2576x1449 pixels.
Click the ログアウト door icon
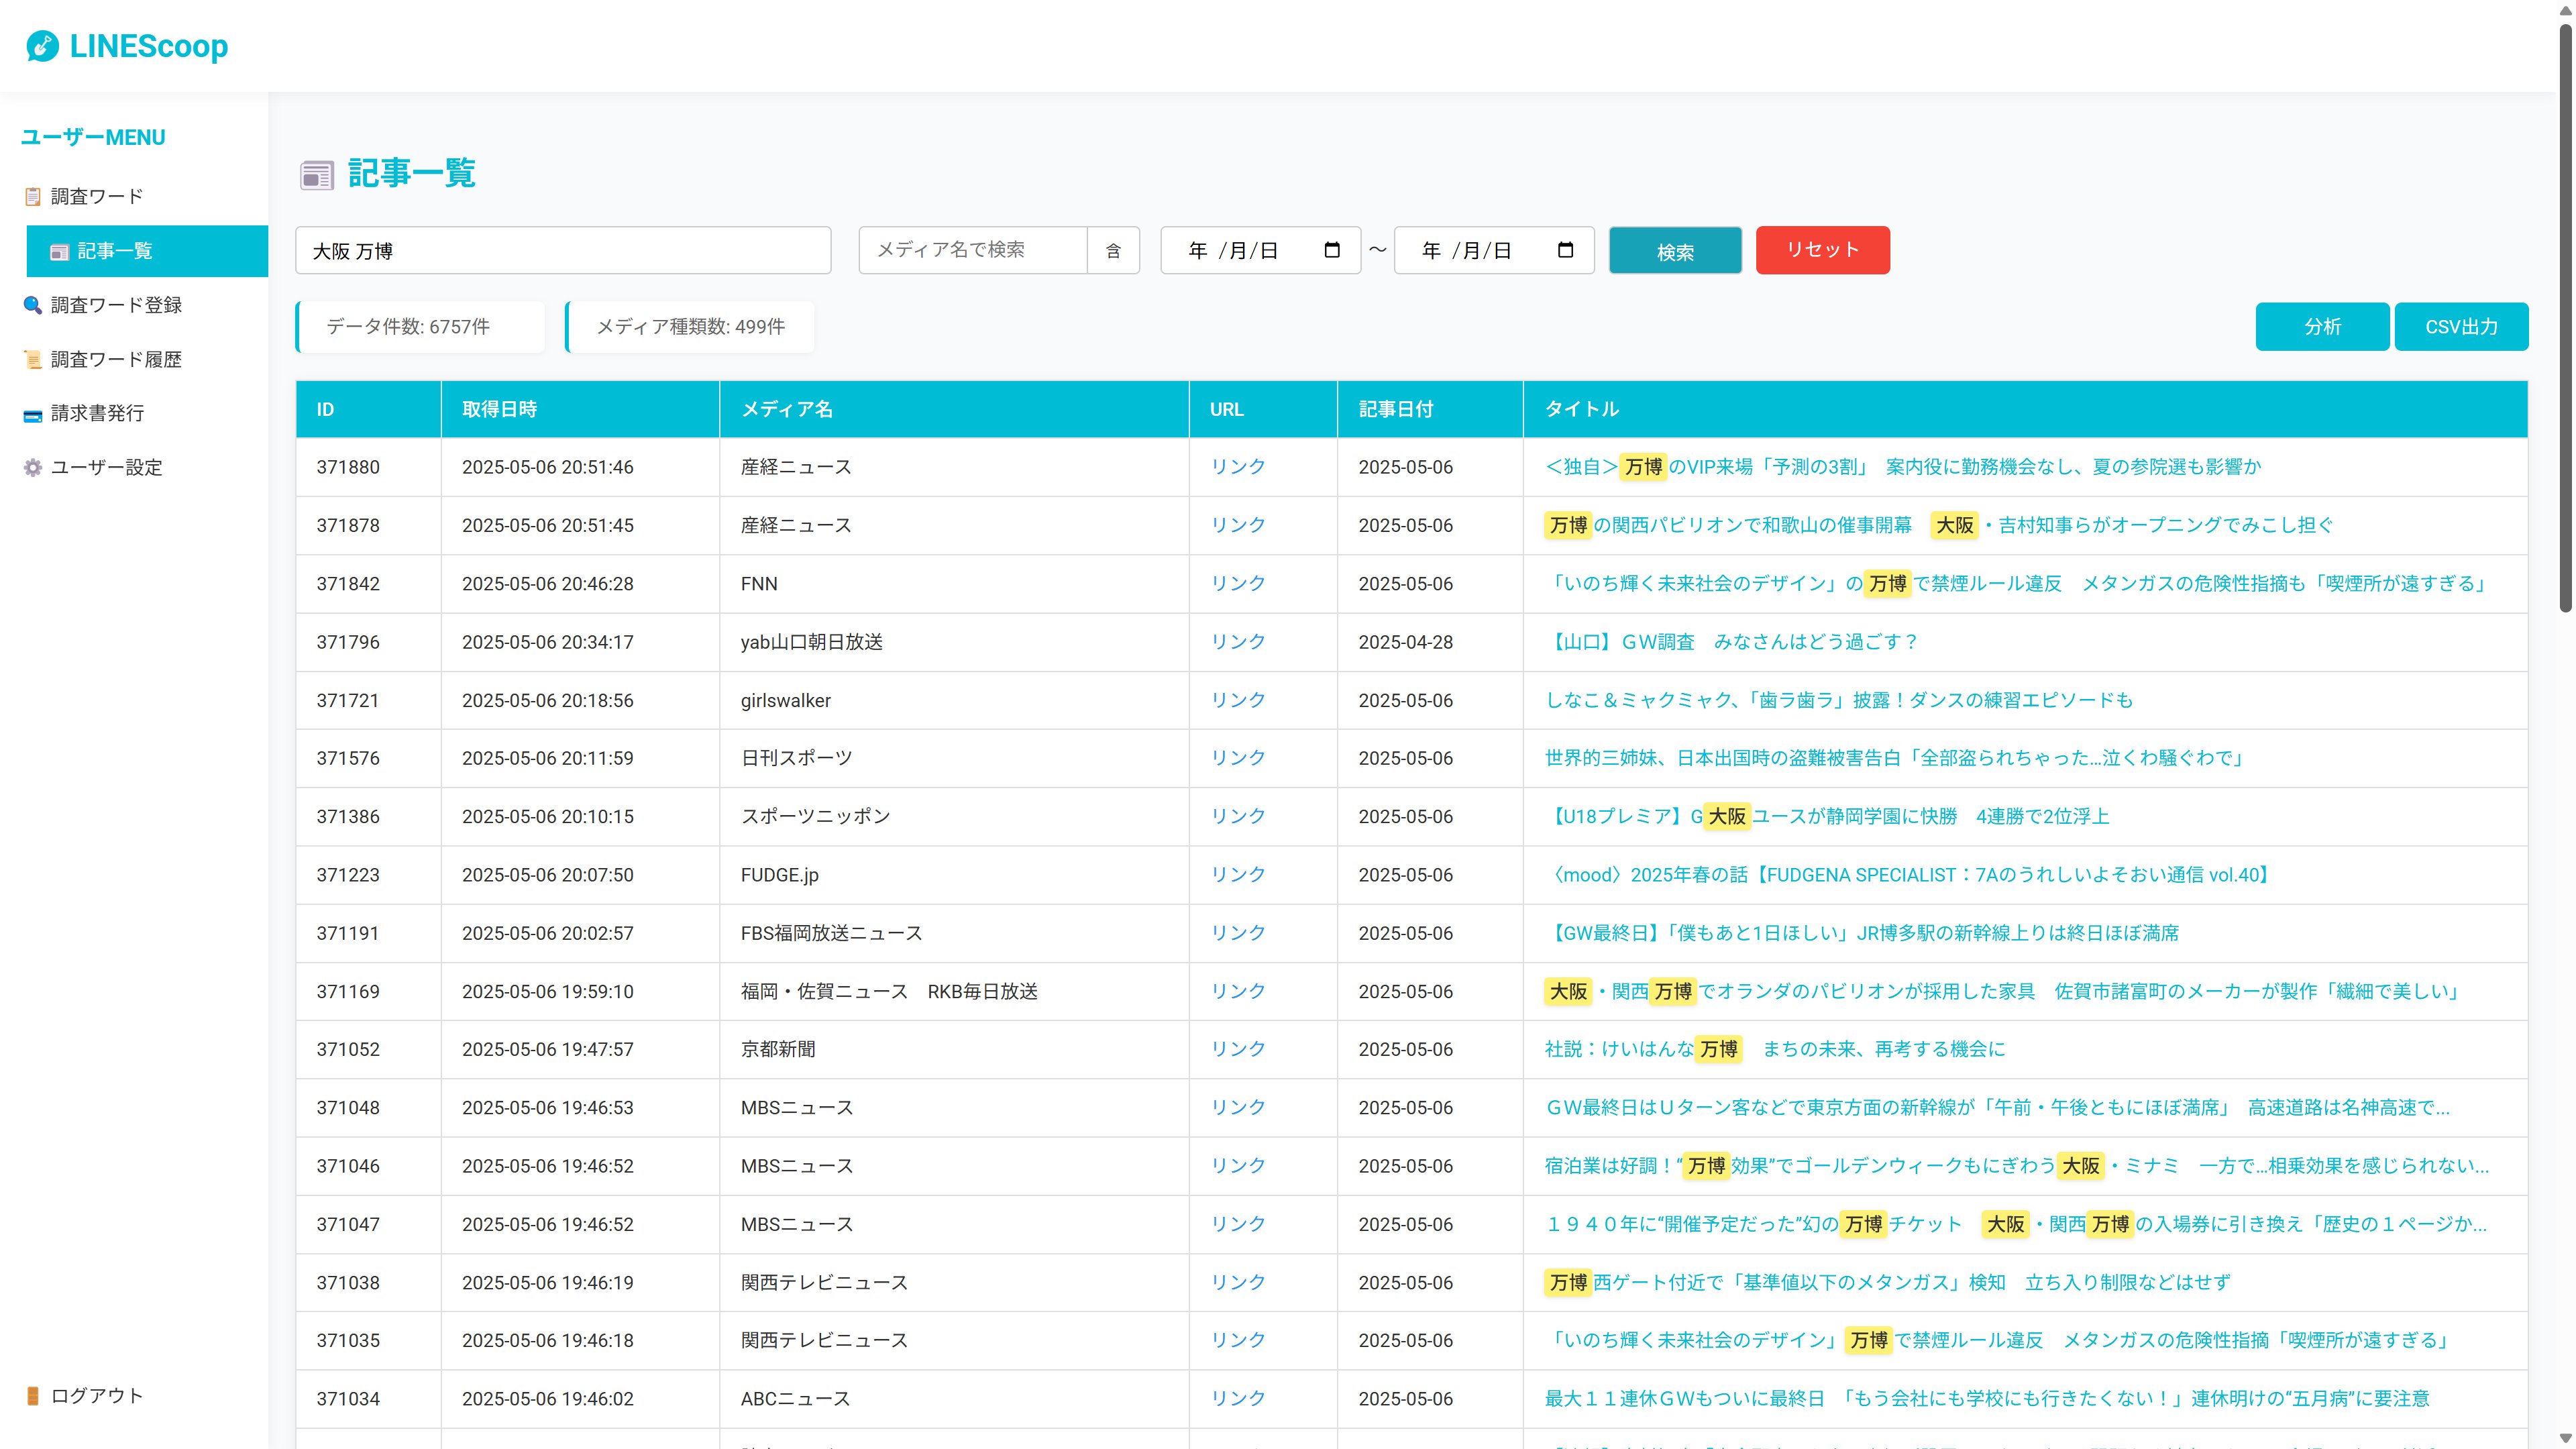(x=33, y=1396)
